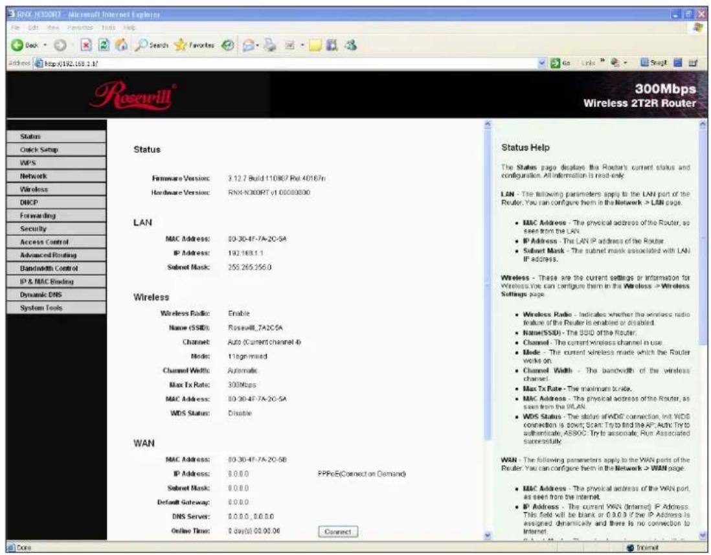Click the Research book icon
Screen dimensions: 711x555
332,45
